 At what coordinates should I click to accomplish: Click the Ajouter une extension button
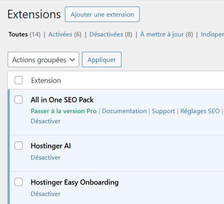pos(102,14)
